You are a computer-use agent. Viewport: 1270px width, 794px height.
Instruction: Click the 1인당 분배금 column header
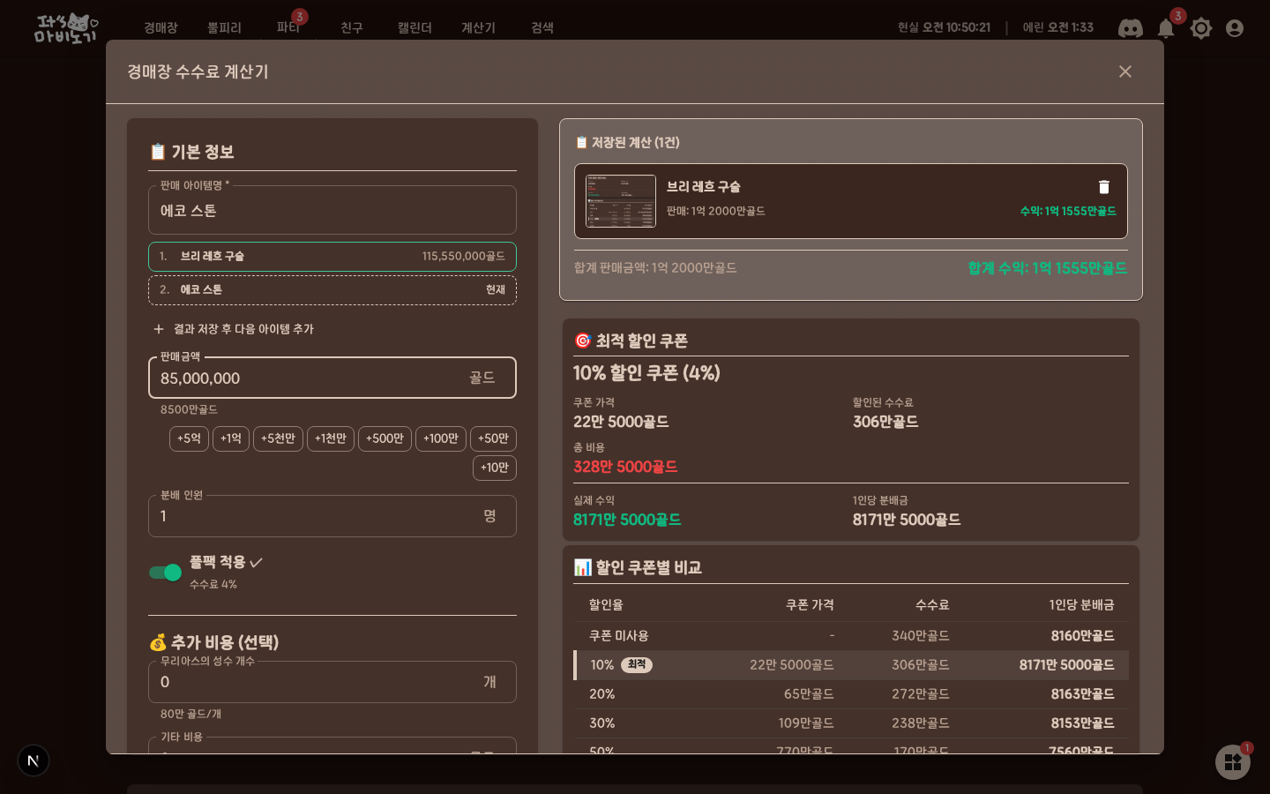[1081, 605]
